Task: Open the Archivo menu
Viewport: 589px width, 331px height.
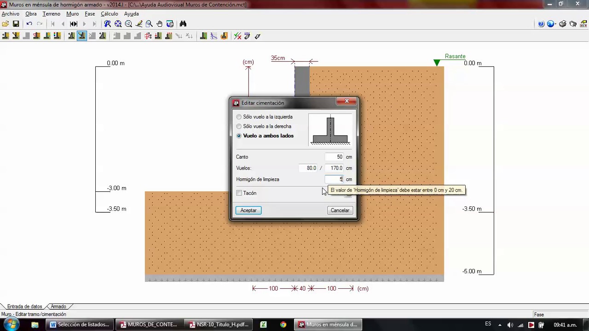Action: [10, 14]
